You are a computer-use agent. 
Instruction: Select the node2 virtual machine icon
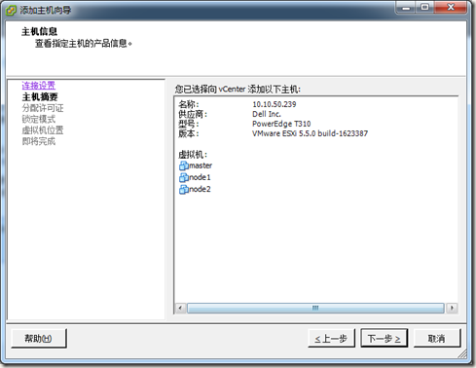point(184,189)
